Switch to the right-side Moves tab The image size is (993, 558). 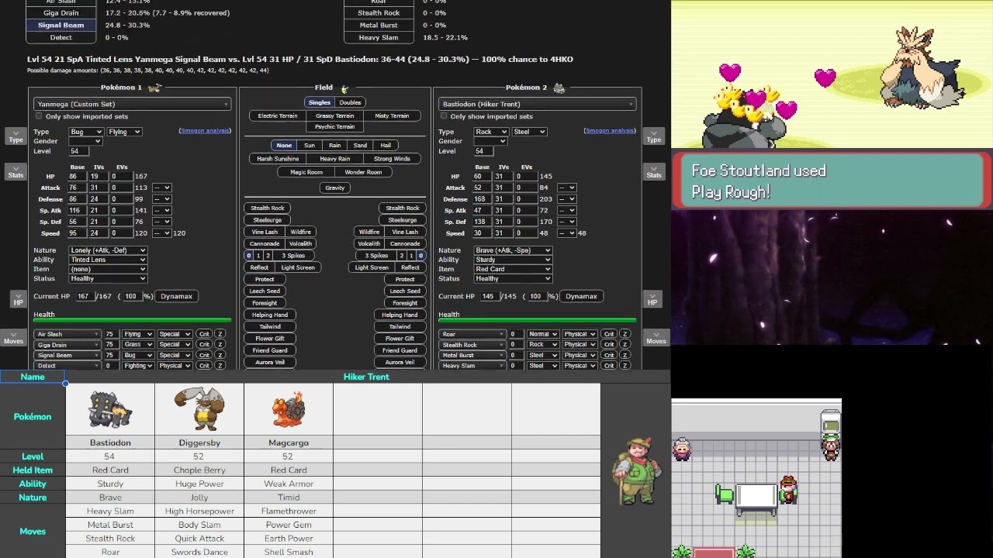tap(656, 338)
